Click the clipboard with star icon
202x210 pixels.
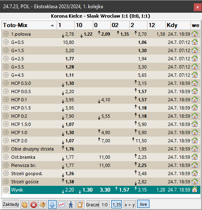(x=80, y=205)
